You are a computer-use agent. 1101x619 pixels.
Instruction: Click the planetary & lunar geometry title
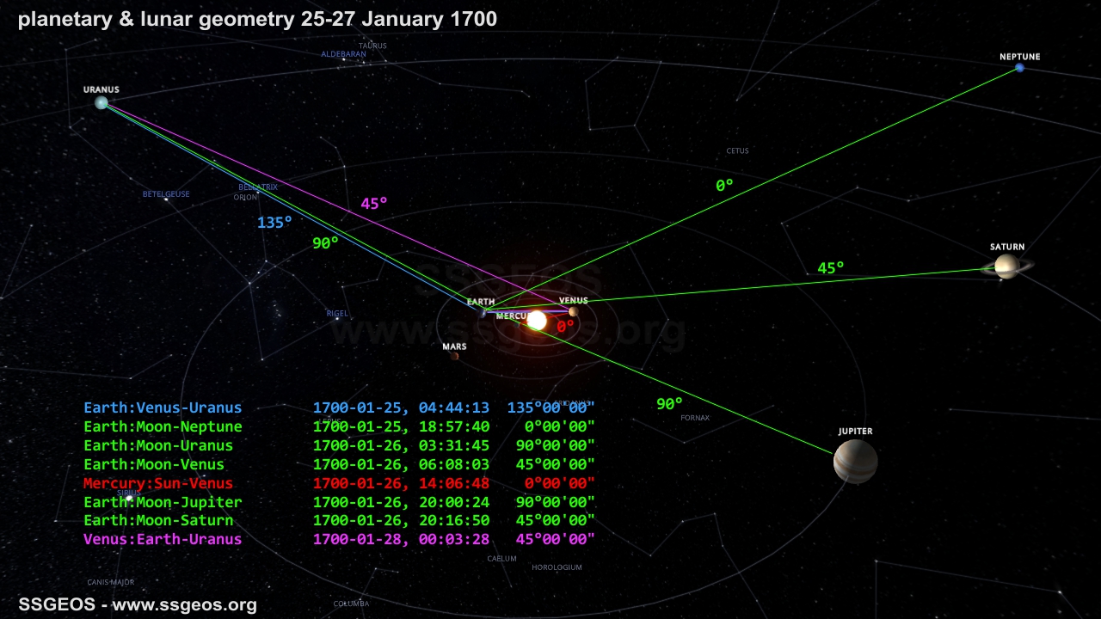tap(257, 18)
